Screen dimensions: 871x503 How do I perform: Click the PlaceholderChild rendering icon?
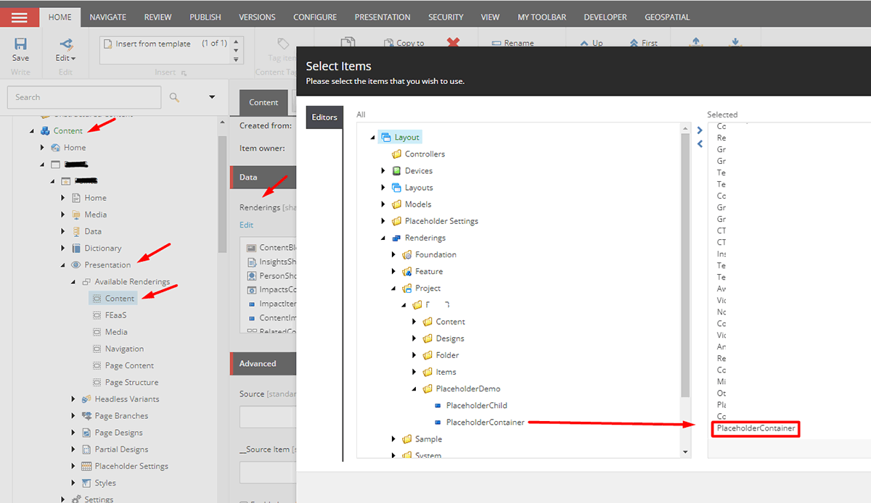pos(437,406)
